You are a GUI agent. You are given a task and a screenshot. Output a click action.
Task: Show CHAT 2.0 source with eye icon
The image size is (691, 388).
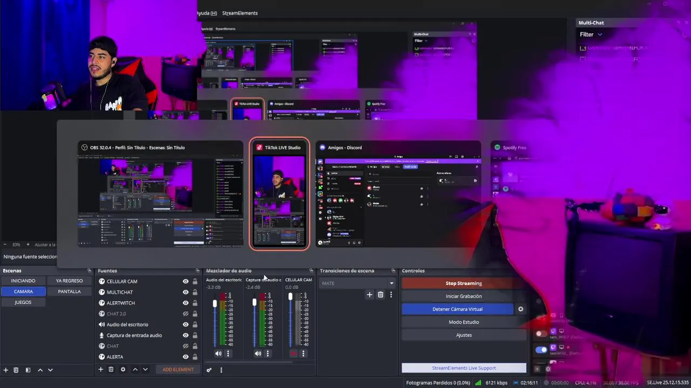[186, 314]
